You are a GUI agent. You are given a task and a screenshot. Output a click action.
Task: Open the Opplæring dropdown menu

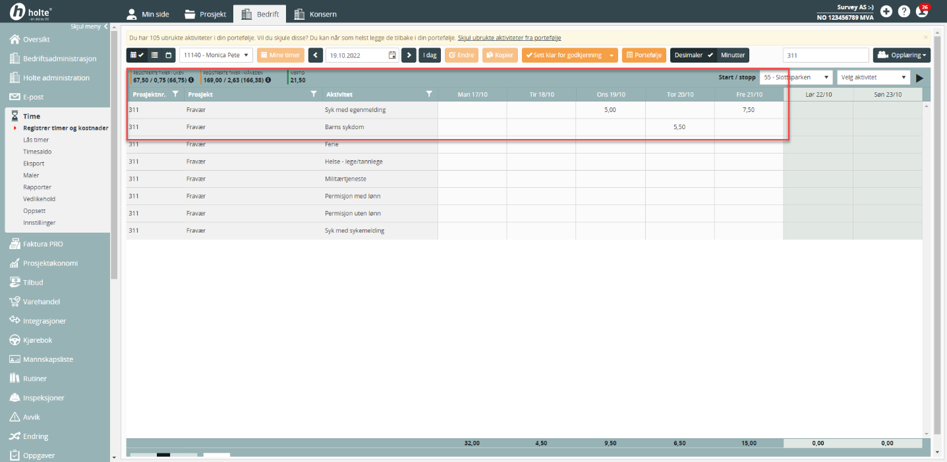tap(902, 55)
